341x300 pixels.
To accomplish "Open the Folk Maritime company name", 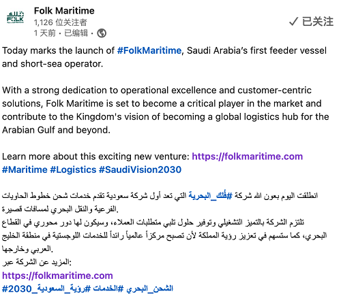I will [64, 11].
